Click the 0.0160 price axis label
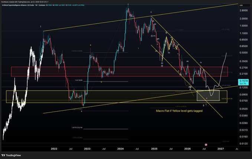This screenshot has height=159, width=252. [243, 137]
